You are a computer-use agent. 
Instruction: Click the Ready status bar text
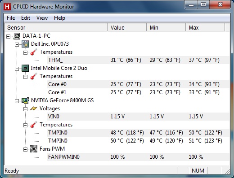click(12, 171)
